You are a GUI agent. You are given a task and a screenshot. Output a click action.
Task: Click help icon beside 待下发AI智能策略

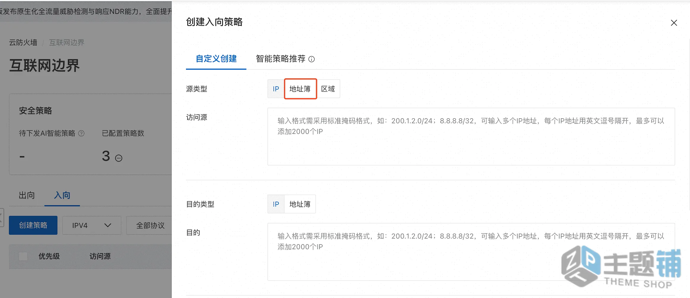point(81,133)
